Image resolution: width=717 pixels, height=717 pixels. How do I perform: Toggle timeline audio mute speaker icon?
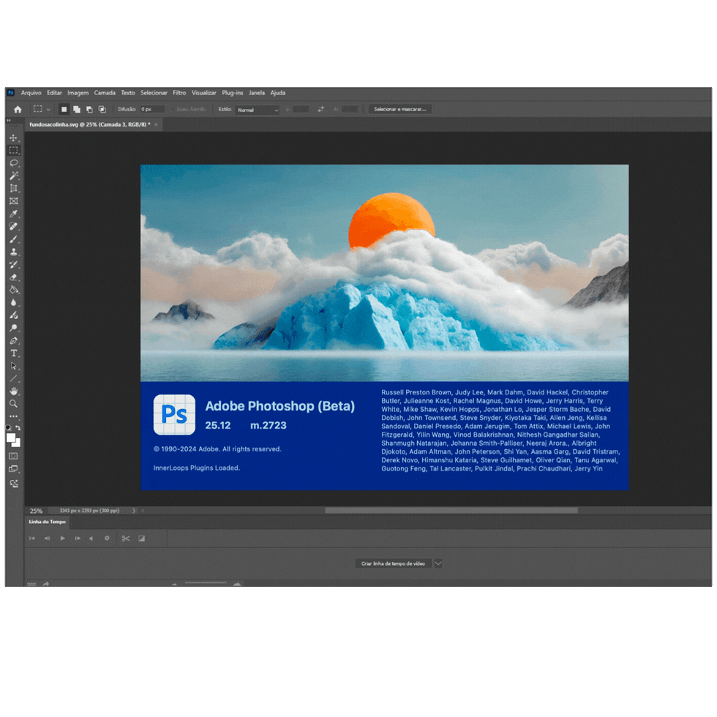(x=91, y=538)
